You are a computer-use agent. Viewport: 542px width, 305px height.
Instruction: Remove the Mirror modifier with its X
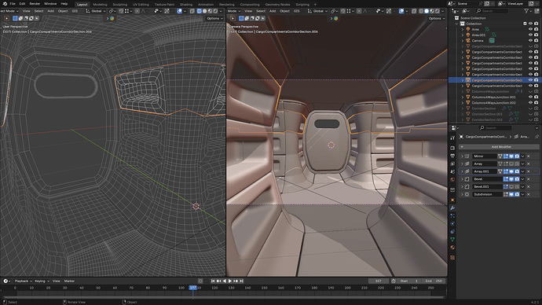pos(529,156)
